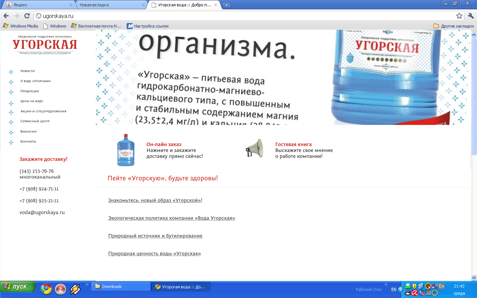Launch Winamp from the quick launch bar
Screen dimensions: 477x298
point(75,289)
